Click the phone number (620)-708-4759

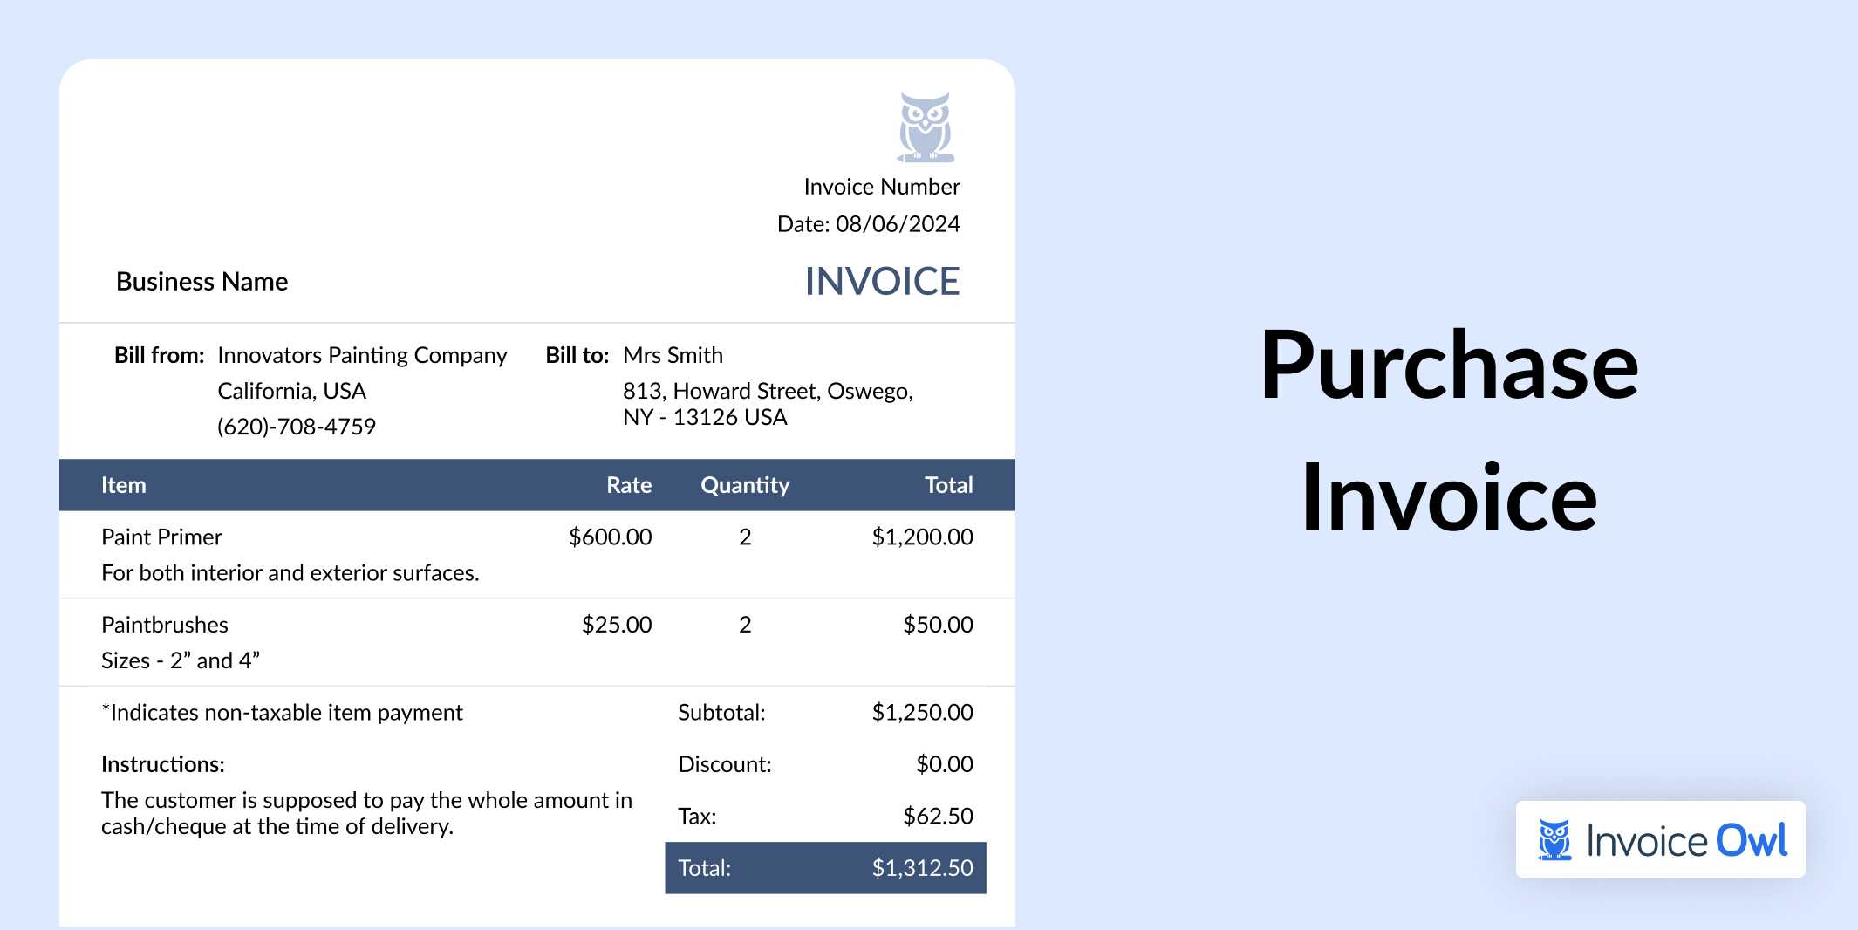click(297, 427)
